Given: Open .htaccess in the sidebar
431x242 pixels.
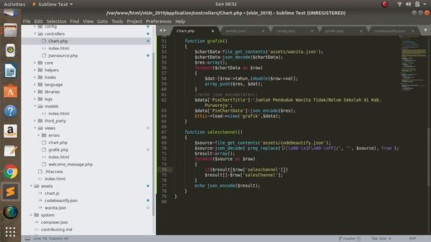Looking at the screenshot, I should click(x=54, y=171).
